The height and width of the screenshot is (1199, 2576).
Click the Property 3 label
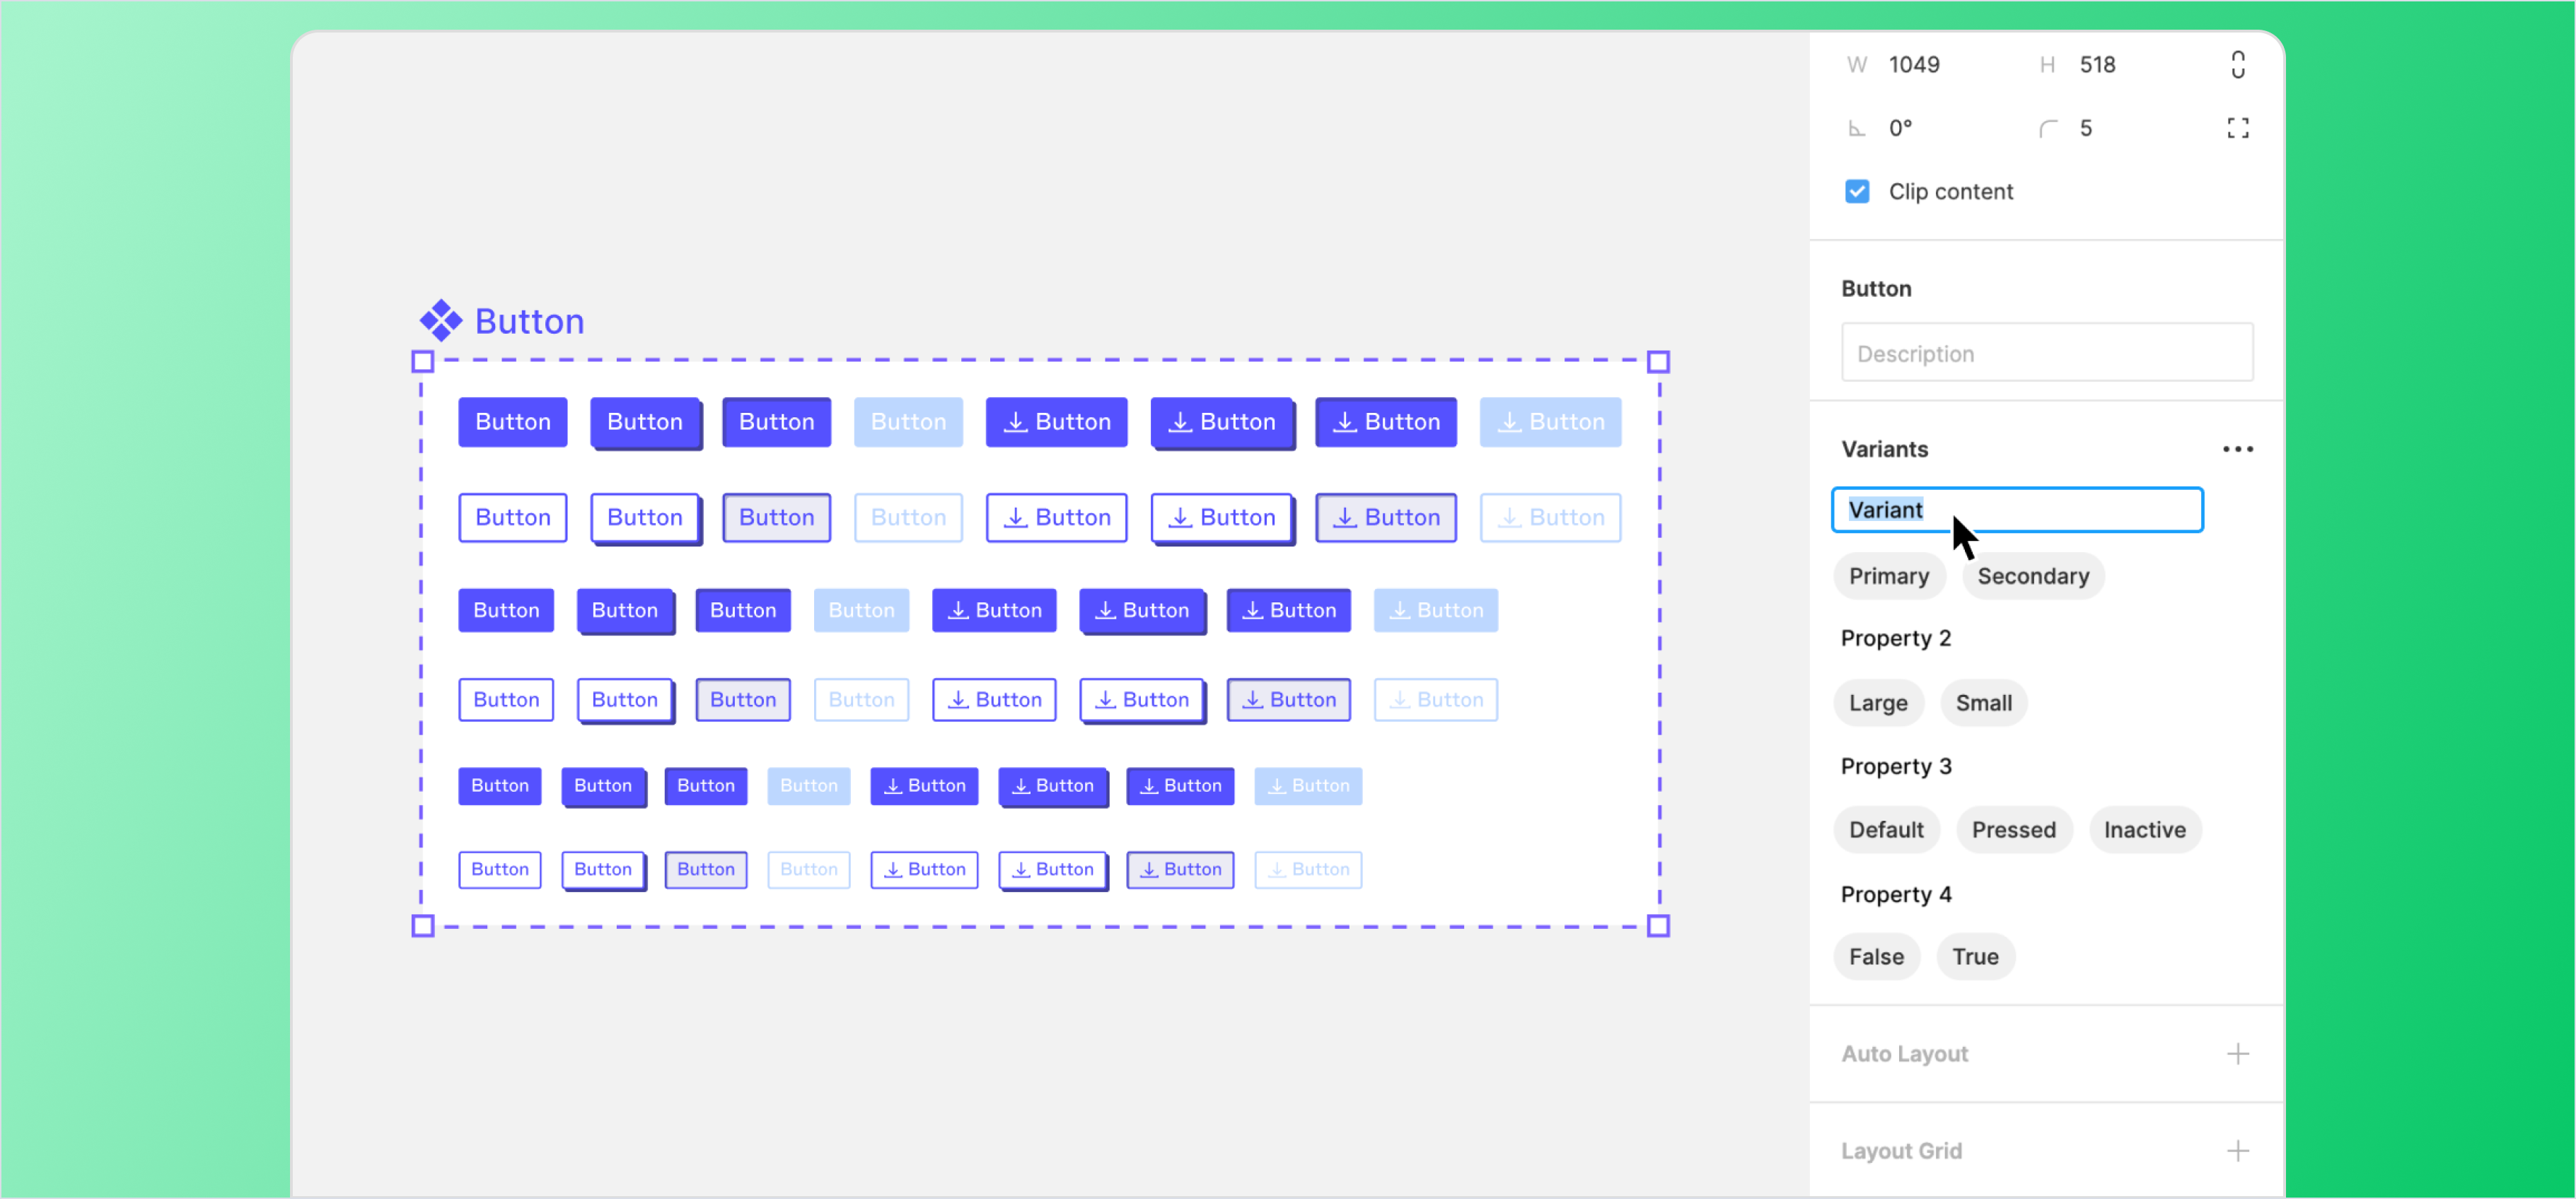(1895, 766)
